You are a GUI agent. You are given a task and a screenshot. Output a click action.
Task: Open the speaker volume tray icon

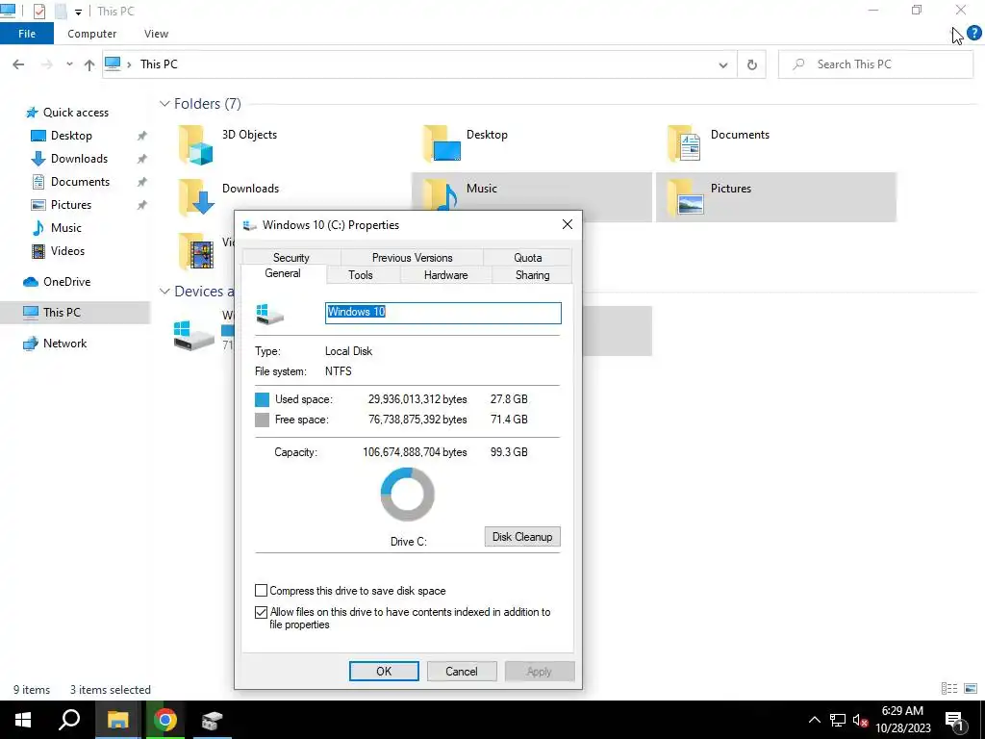(860, 720)
